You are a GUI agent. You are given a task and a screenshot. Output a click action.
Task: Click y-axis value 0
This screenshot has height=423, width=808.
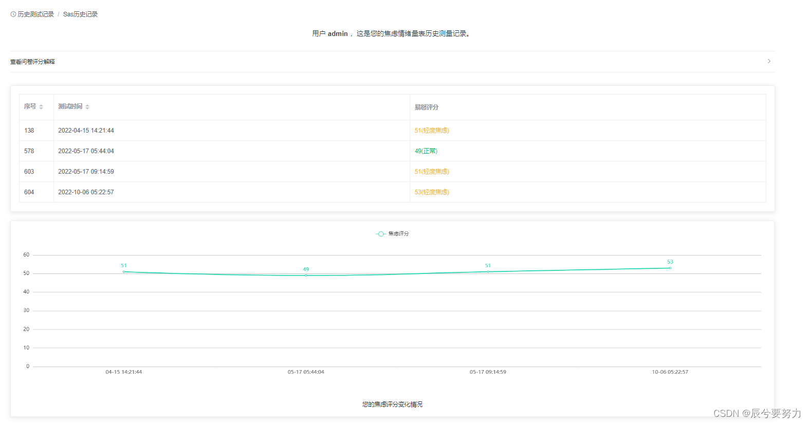(x=28, y=366)
